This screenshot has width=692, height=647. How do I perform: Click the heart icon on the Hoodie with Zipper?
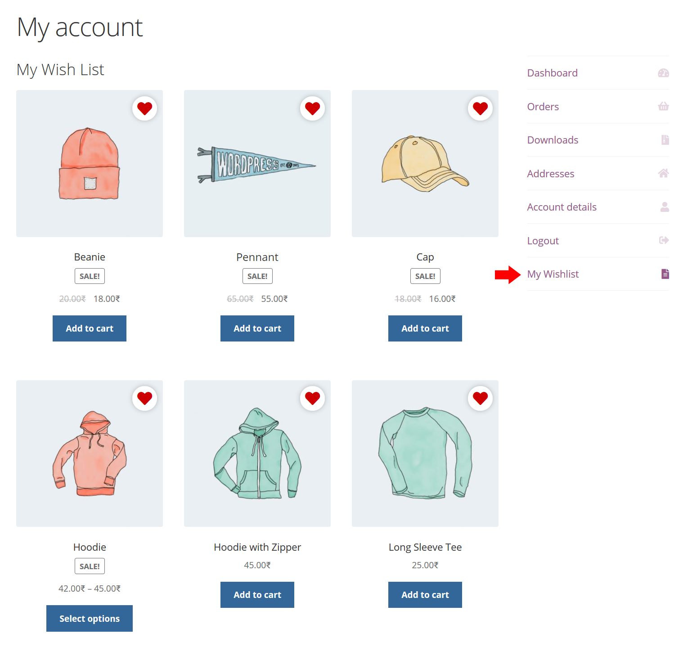[312, 398]
